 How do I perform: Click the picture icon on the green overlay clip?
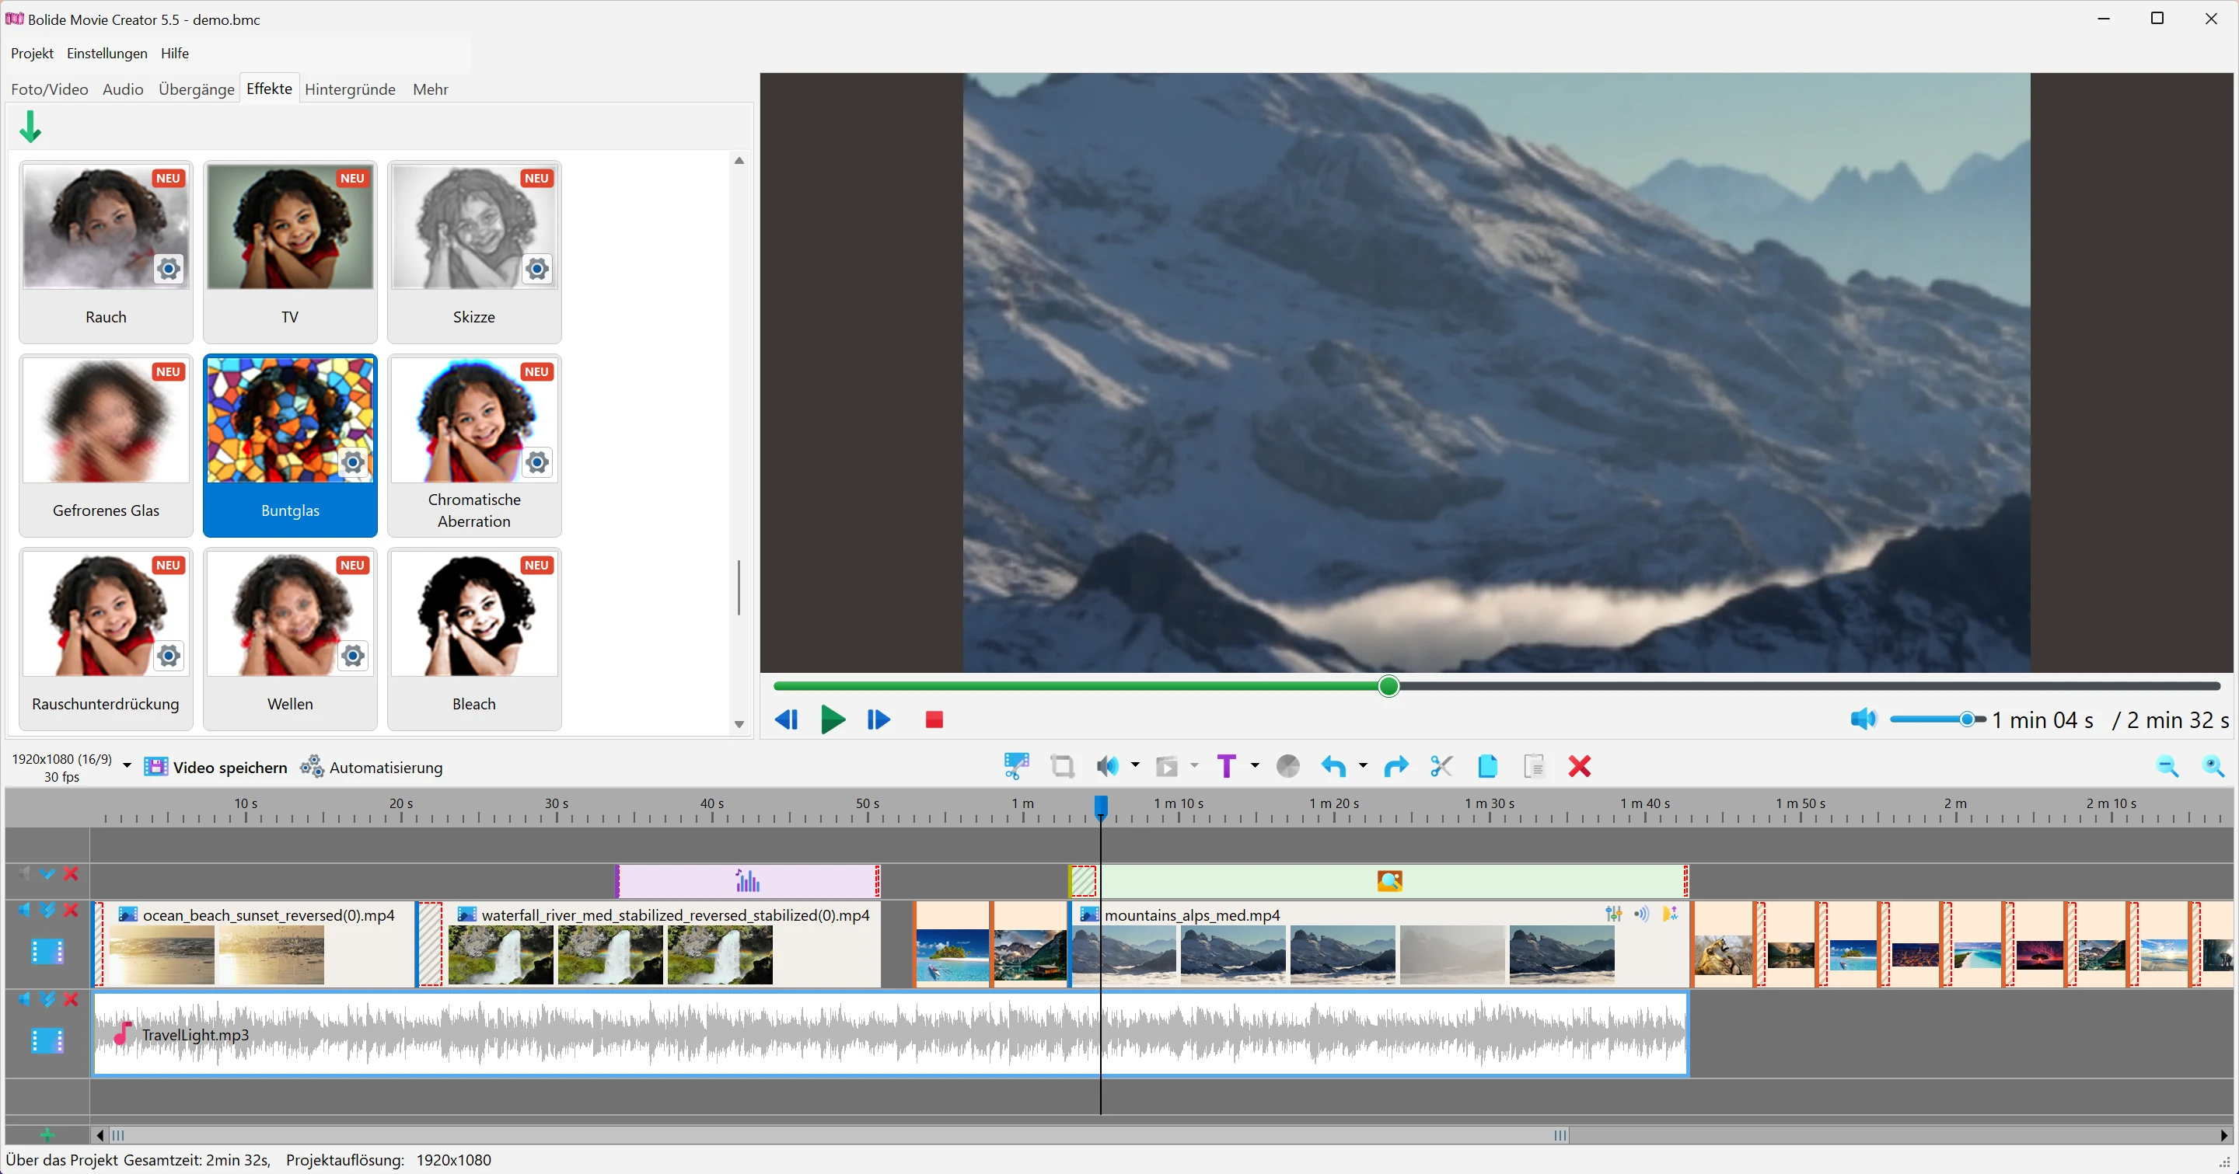(1390, 881)
